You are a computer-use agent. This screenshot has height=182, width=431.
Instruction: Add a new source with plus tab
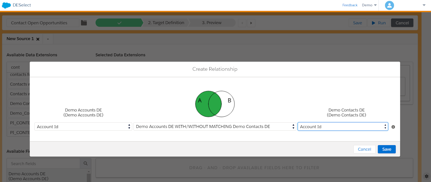point(48,39)
